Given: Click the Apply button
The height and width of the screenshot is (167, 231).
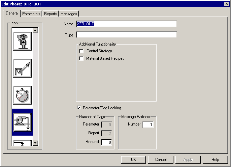Looking at the screenshot, I should 188,160.
